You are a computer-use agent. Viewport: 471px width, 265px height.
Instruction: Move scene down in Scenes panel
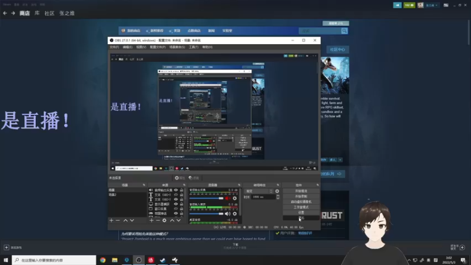[x=132, y=220]
